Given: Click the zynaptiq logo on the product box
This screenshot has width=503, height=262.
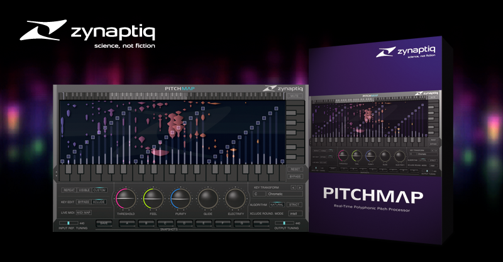Looking at the screenshot, I should (406, 52).
